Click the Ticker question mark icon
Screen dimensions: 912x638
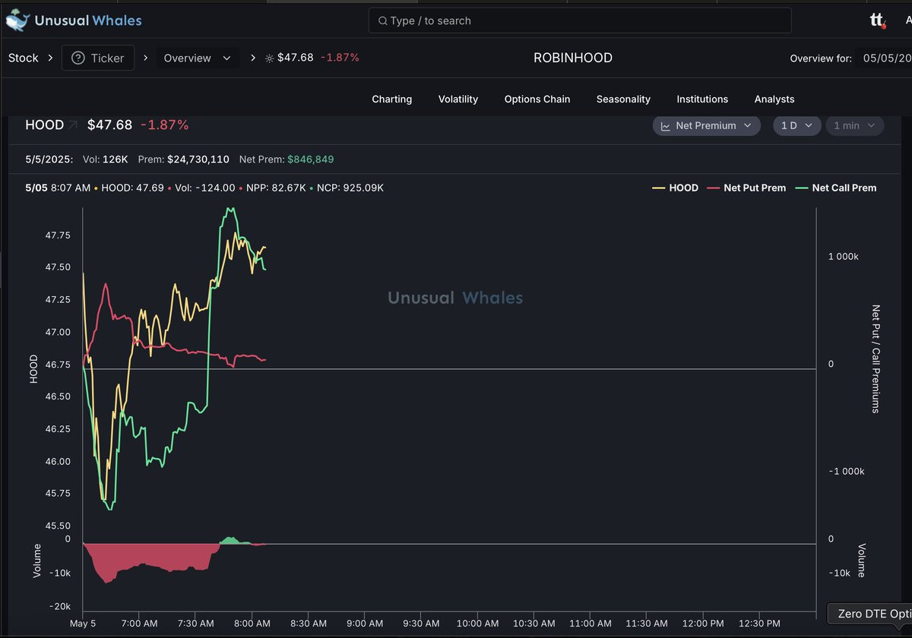coord(78,58)
